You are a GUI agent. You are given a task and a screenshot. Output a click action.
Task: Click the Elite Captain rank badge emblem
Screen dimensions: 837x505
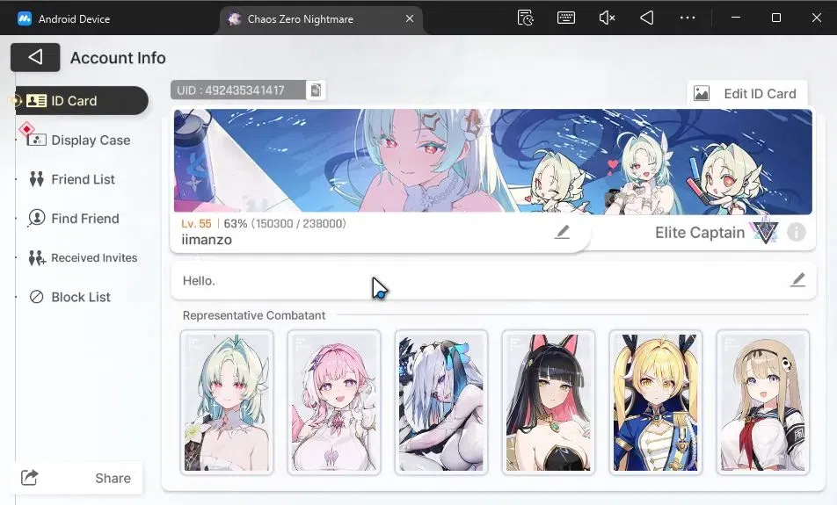[x=766, y=231]
